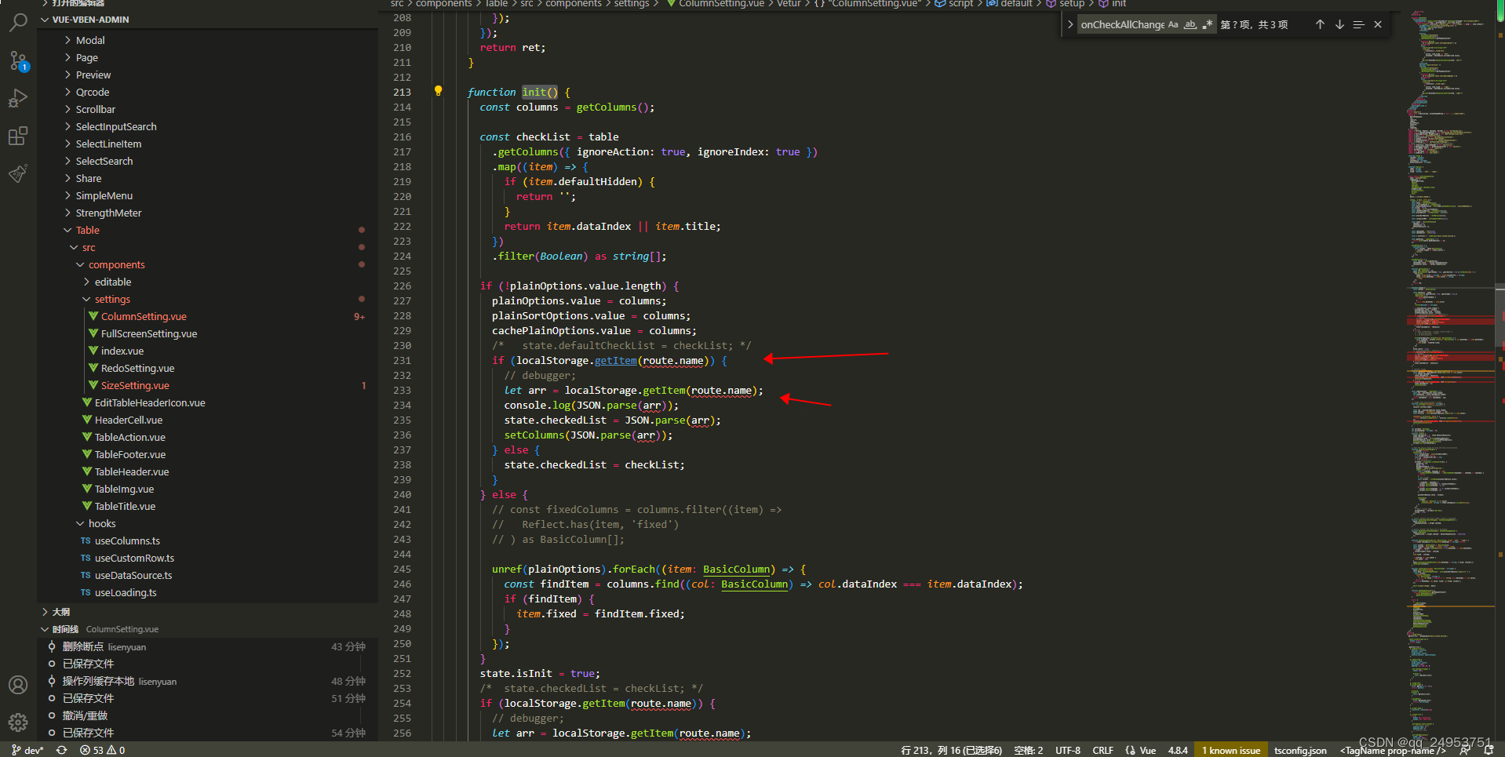Open the Search view in activity bar
The image size is (1505, 757).
click(x=18, y=23)
